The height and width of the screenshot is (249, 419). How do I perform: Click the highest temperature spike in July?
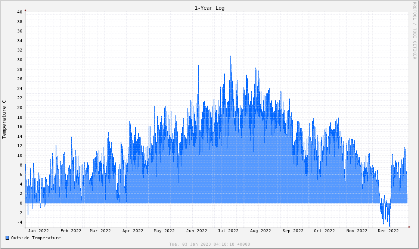(x=231, y=57)
